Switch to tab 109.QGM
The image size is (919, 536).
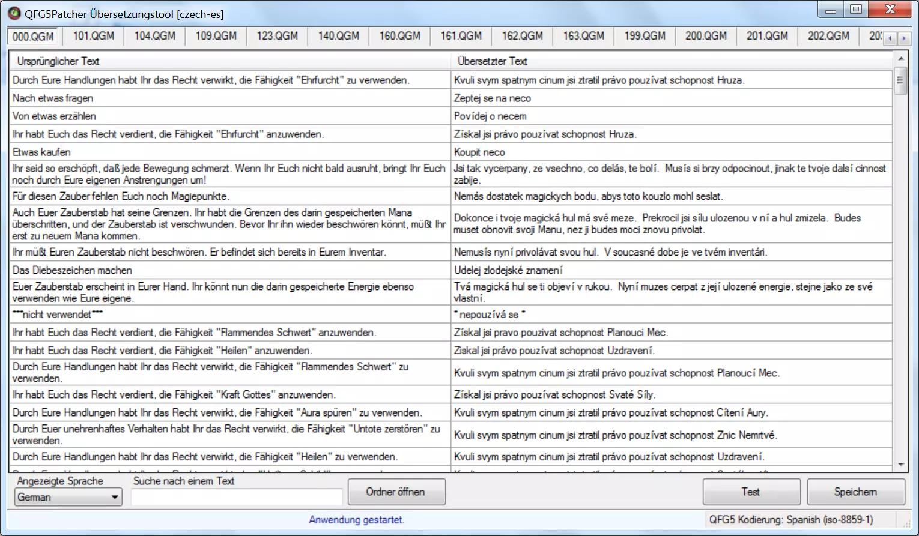(x=216, y=36)
